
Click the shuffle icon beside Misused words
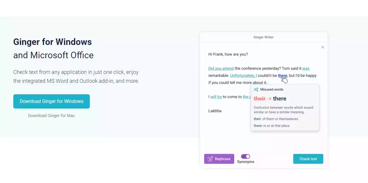coord(256,89)
